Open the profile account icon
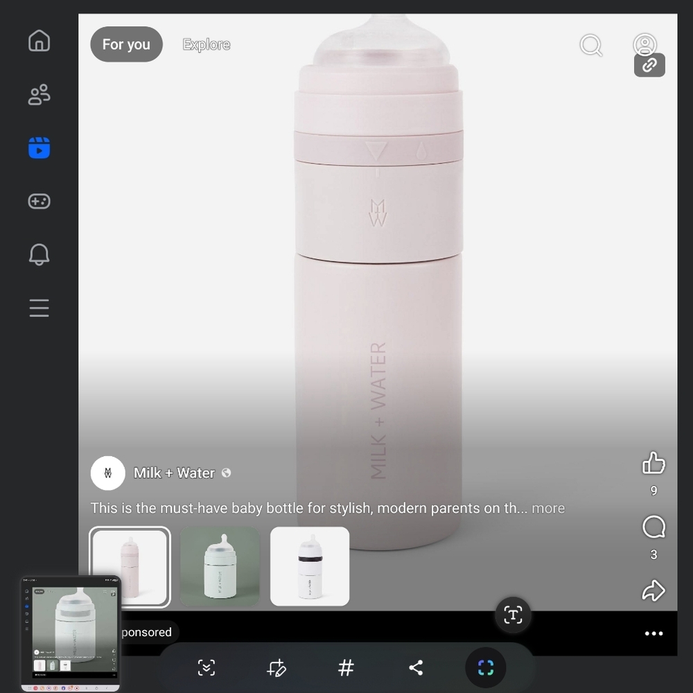Viewport: 693px width, 693px height. pos(644,44)
